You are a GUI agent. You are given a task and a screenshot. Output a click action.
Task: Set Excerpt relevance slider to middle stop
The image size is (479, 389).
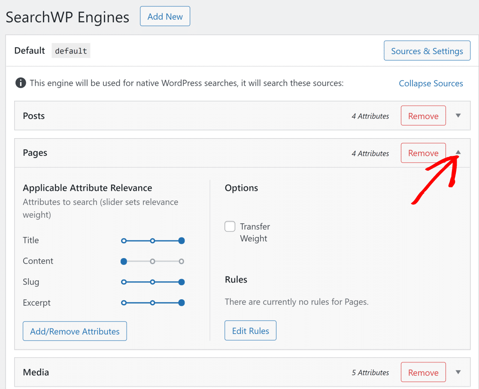[152, 303]
